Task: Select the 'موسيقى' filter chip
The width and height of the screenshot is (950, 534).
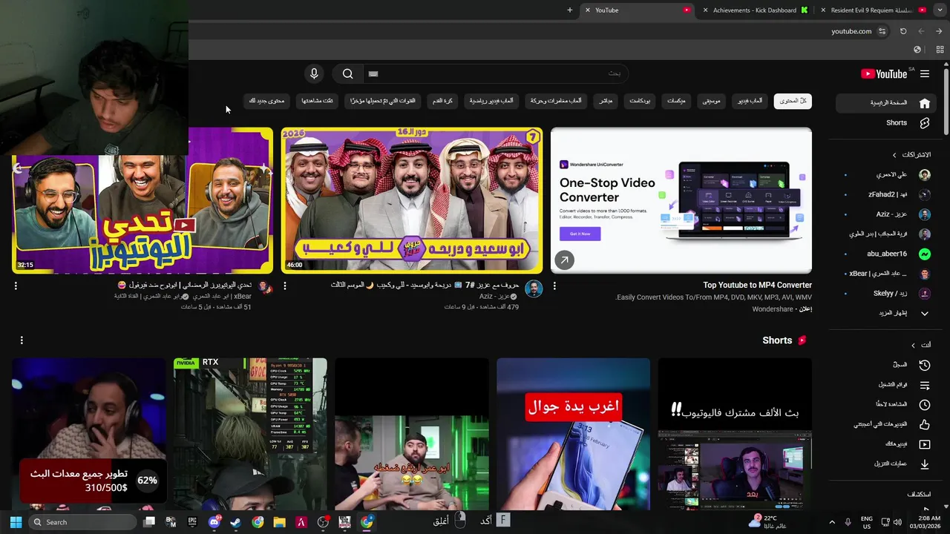Action: click(711, 101)
